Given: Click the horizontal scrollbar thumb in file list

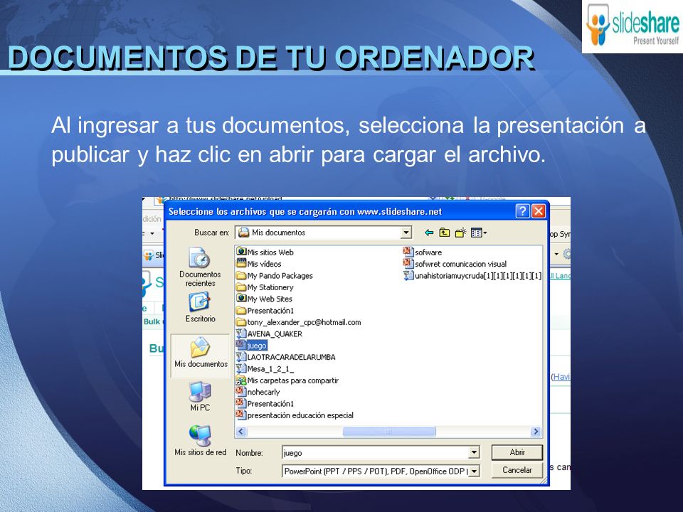Looking at the screenshot, I should pyautogui.click(x=389, y=432).
